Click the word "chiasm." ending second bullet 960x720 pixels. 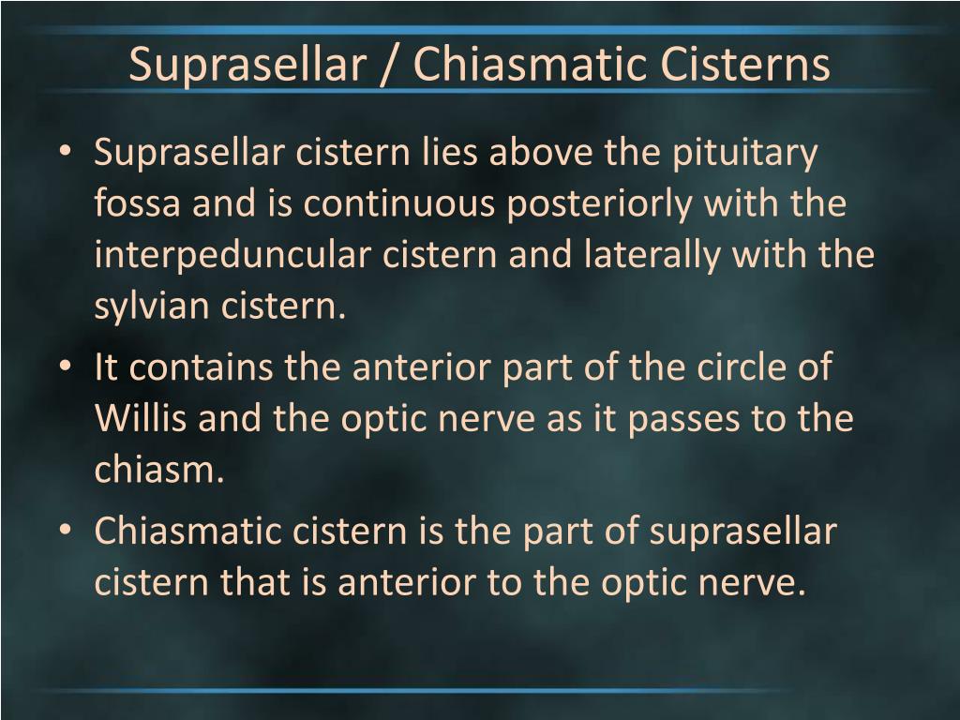click(159, 469)
